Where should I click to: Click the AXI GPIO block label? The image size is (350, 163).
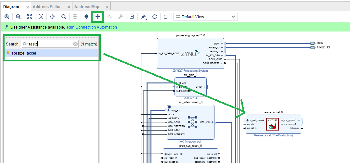190,98
